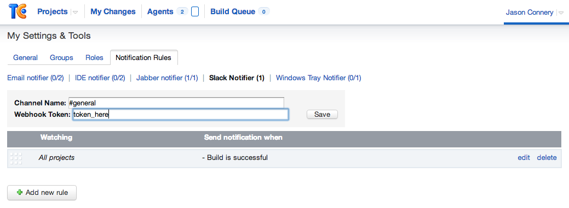The image size is (569, 208).
Task: Switch to the Groups tab
Action: coord(61,57)
